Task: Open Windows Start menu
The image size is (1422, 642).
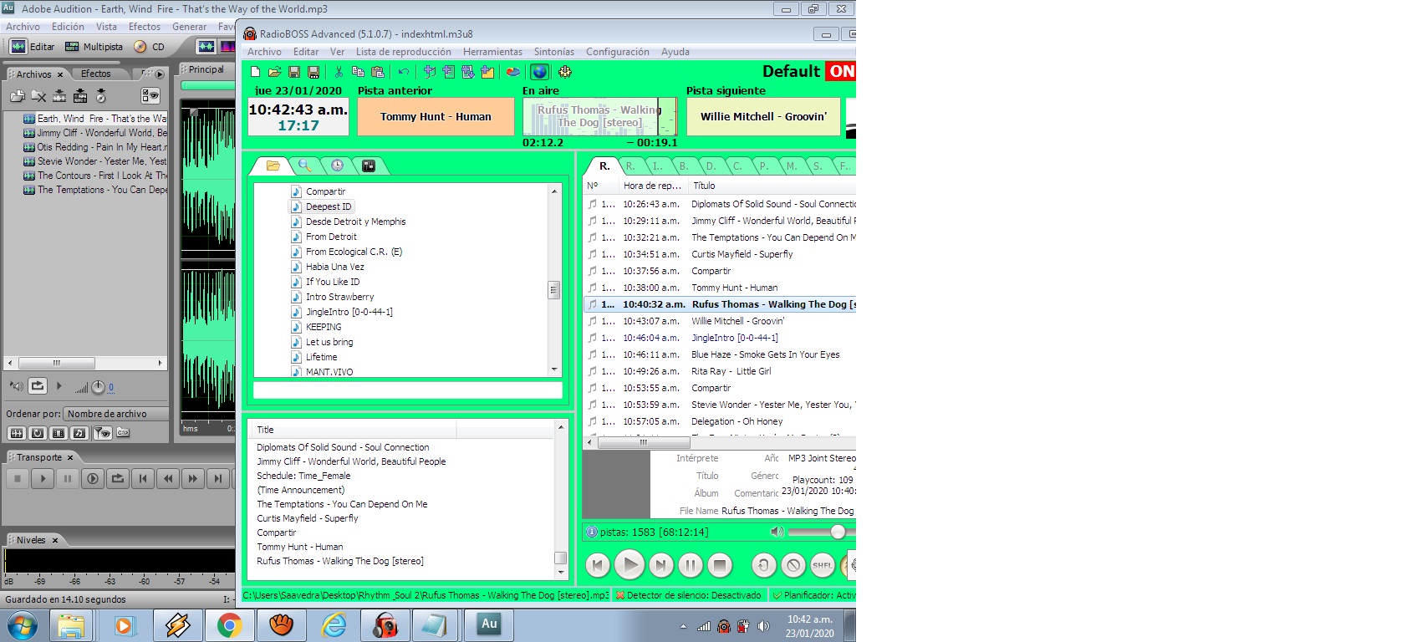Action: click(x=22, y=625)
